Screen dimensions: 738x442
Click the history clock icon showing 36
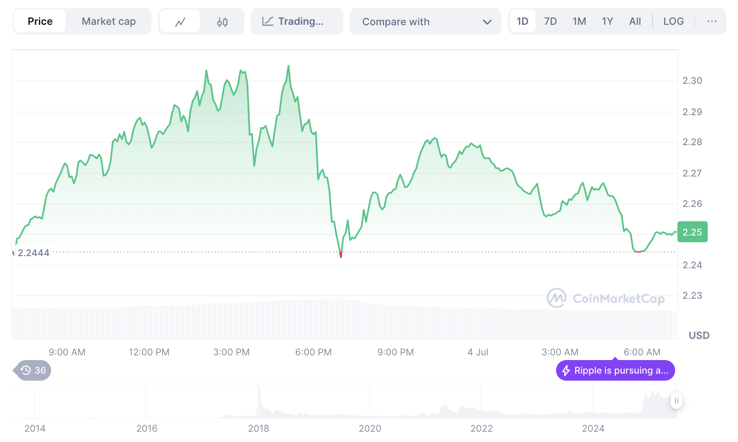[26, 370]
